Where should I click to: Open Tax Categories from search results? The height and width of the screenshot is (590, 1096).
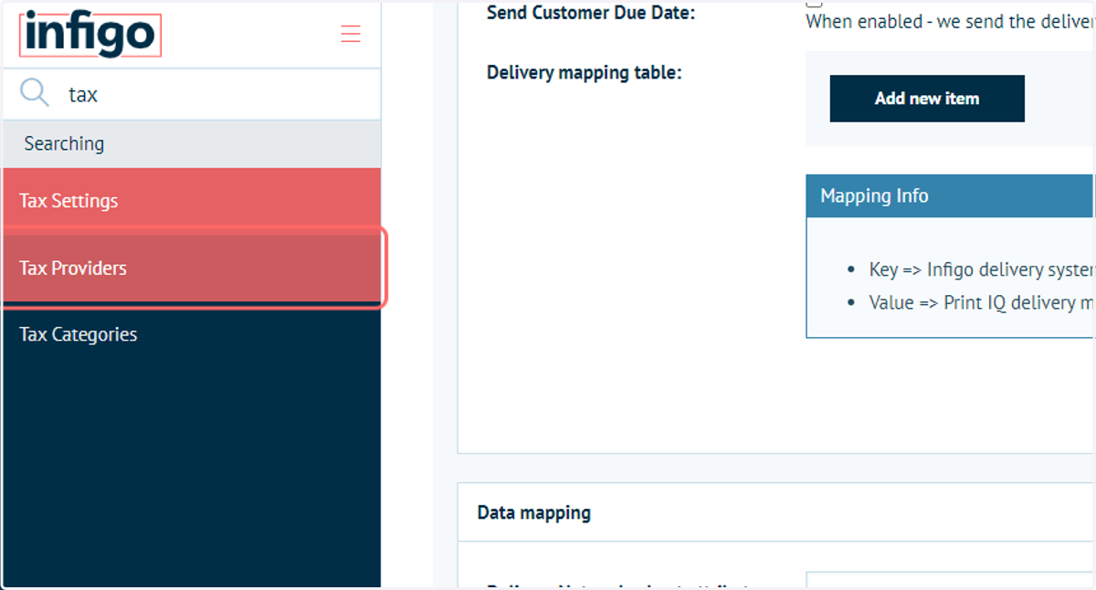(192, 334)
